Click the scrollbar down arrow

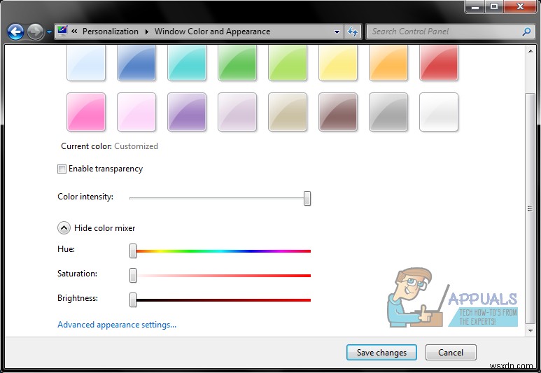pyautogui.click(x=531, y=331)
